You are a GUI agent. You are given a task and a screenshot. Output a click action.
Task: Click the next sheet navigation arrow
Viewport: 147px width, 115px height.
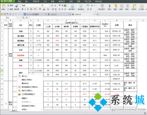6,110
